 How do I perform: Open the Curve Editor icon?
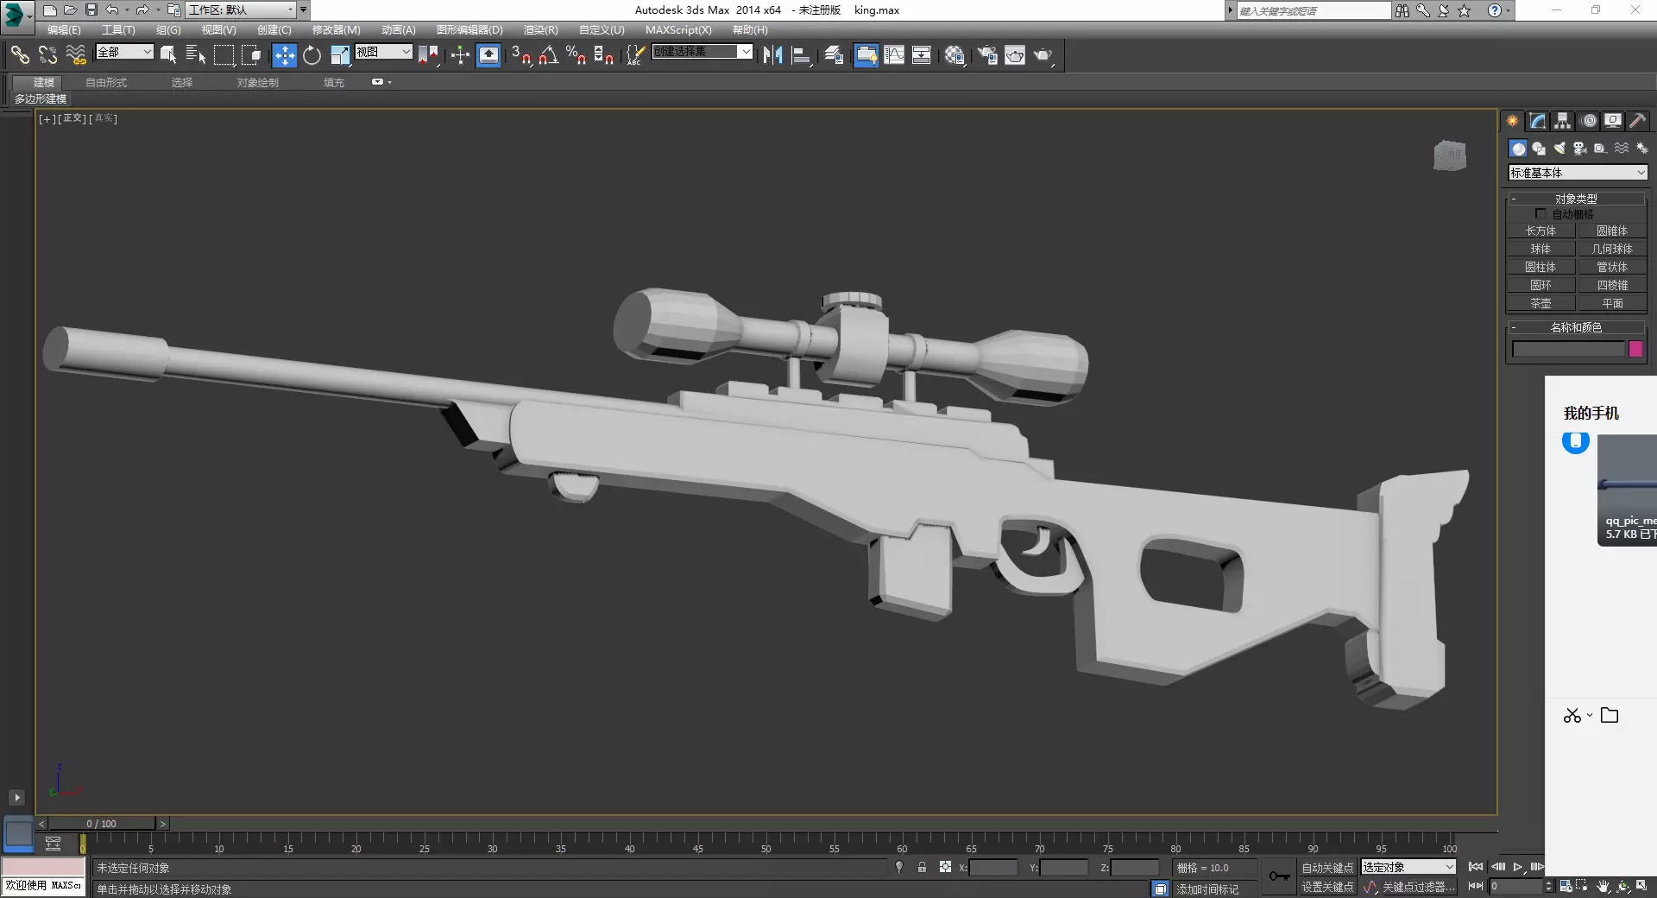[x=894, y=55]
